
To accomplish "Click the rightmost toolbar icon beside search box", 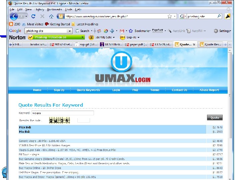I will tap(227, 16).
